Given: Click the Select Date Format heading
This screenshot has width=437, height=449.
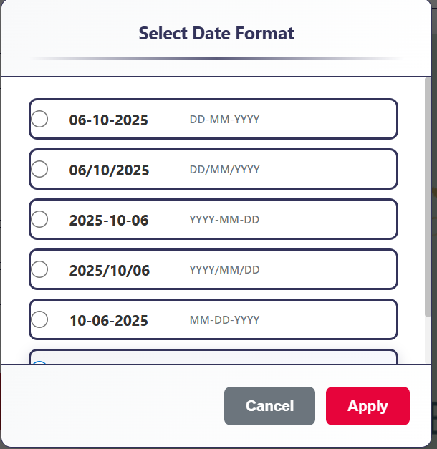Looking at the screenshot, I should click(216, 33).
